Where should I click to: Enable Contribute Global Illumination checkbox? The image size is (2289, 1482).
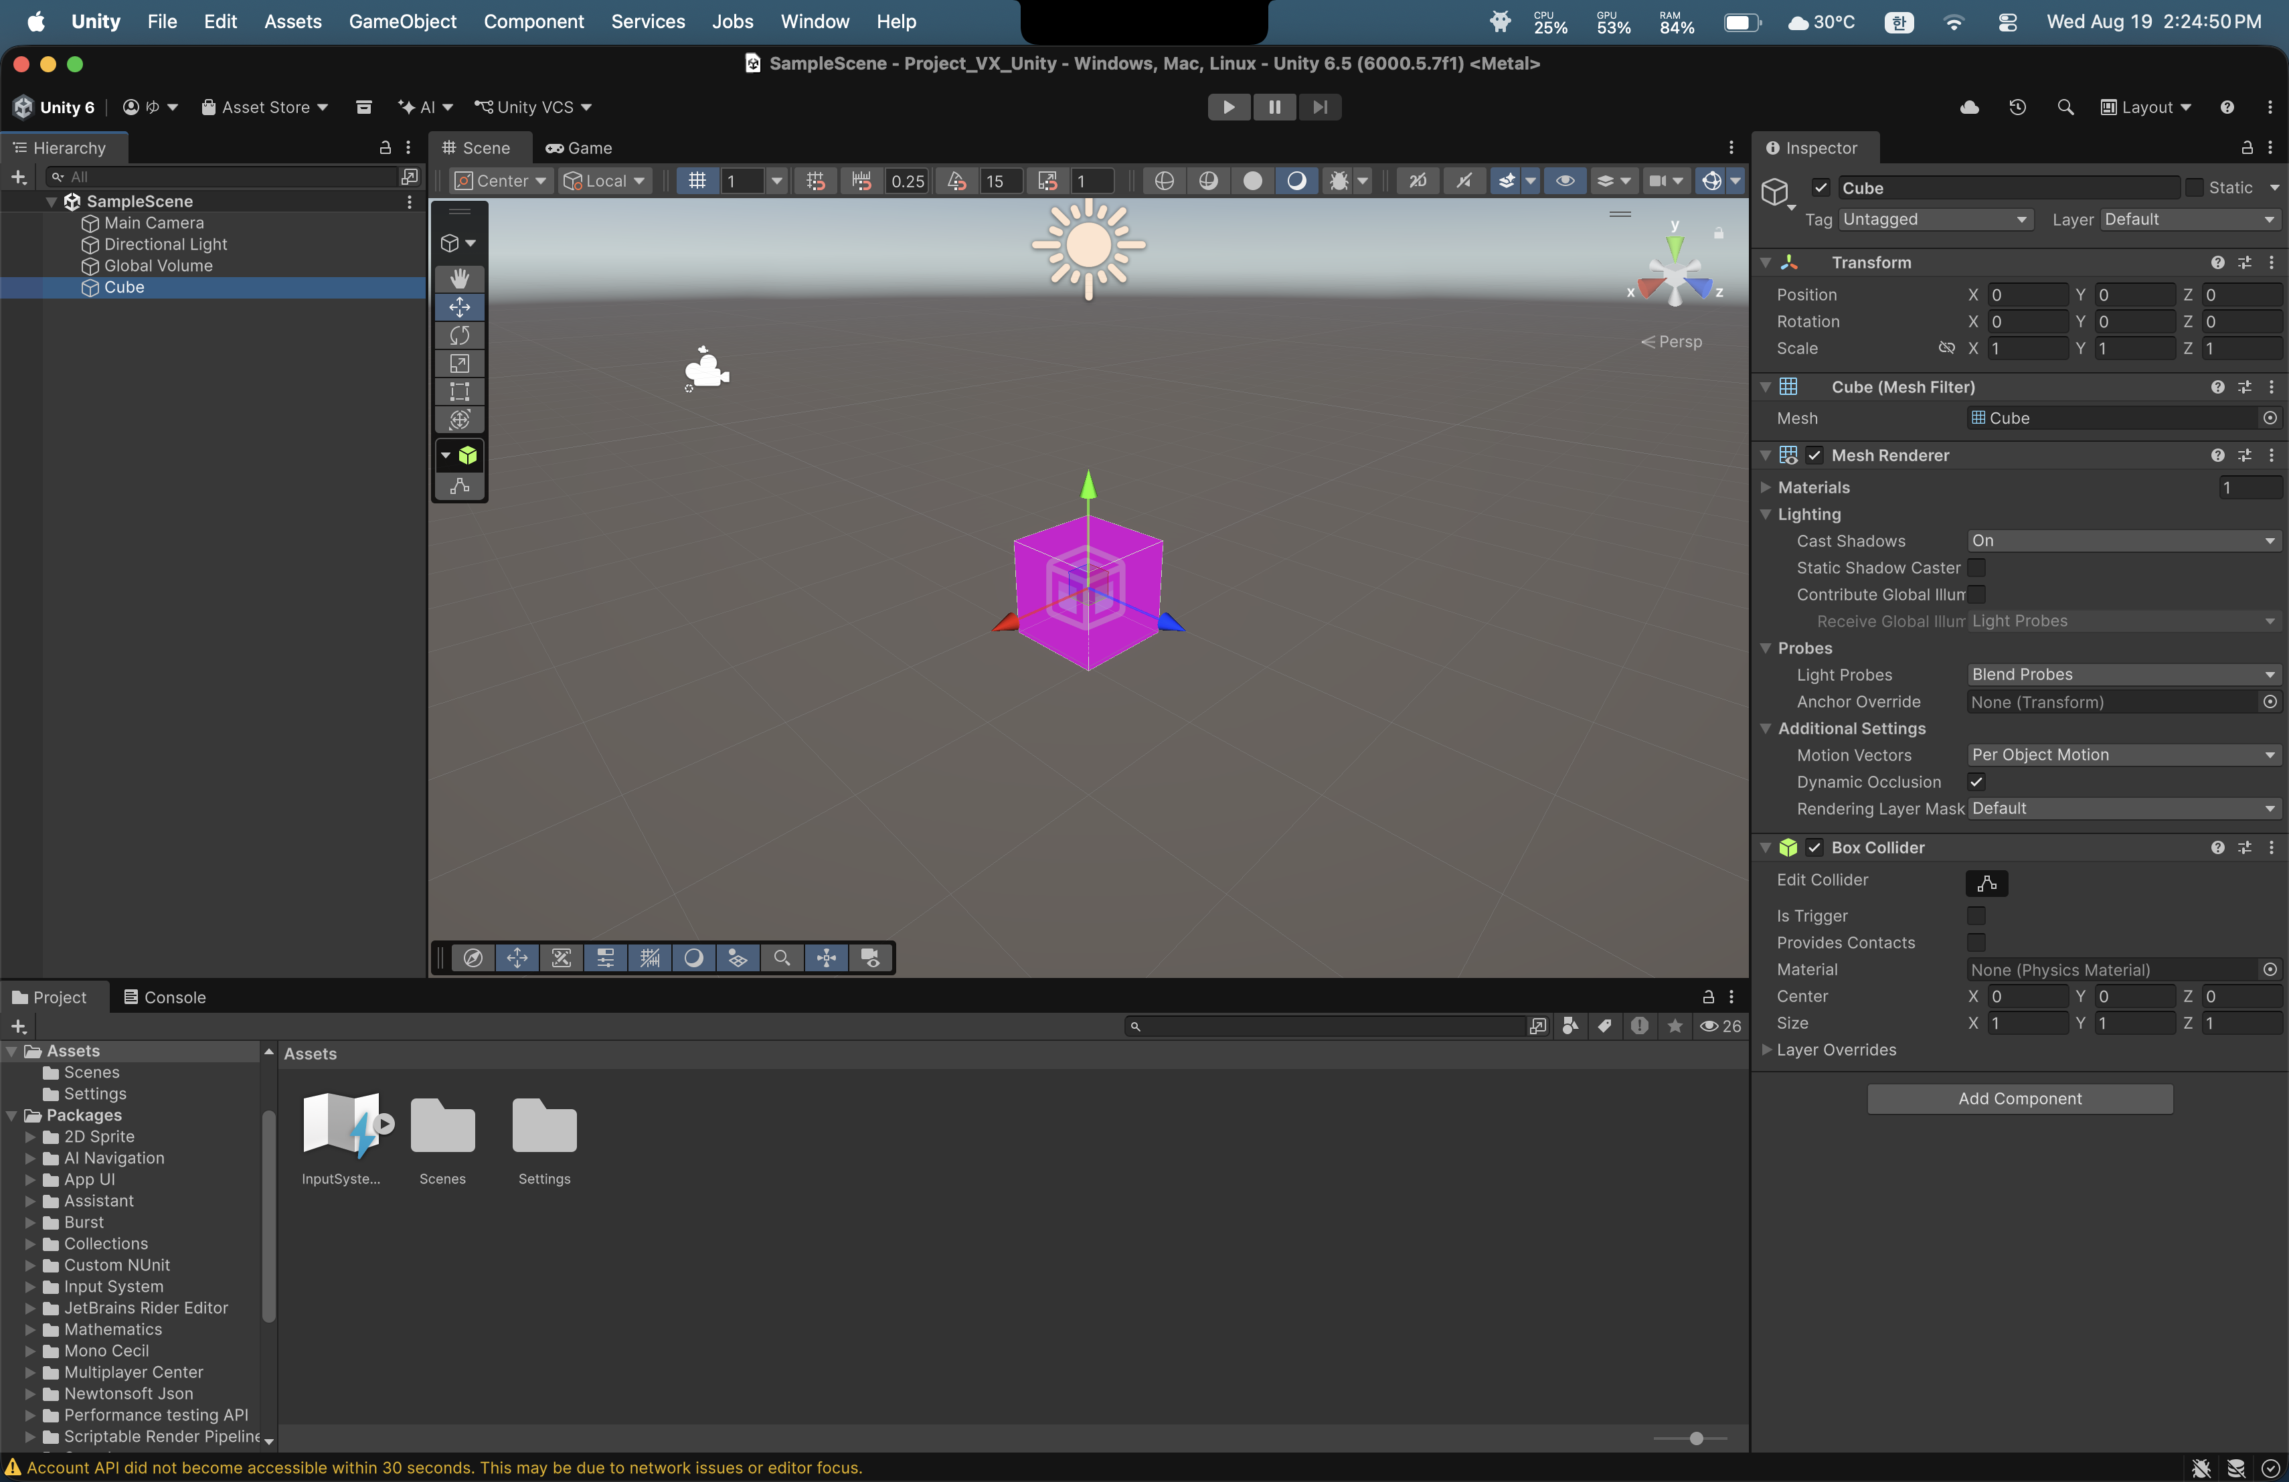[x=1976, y=594]
